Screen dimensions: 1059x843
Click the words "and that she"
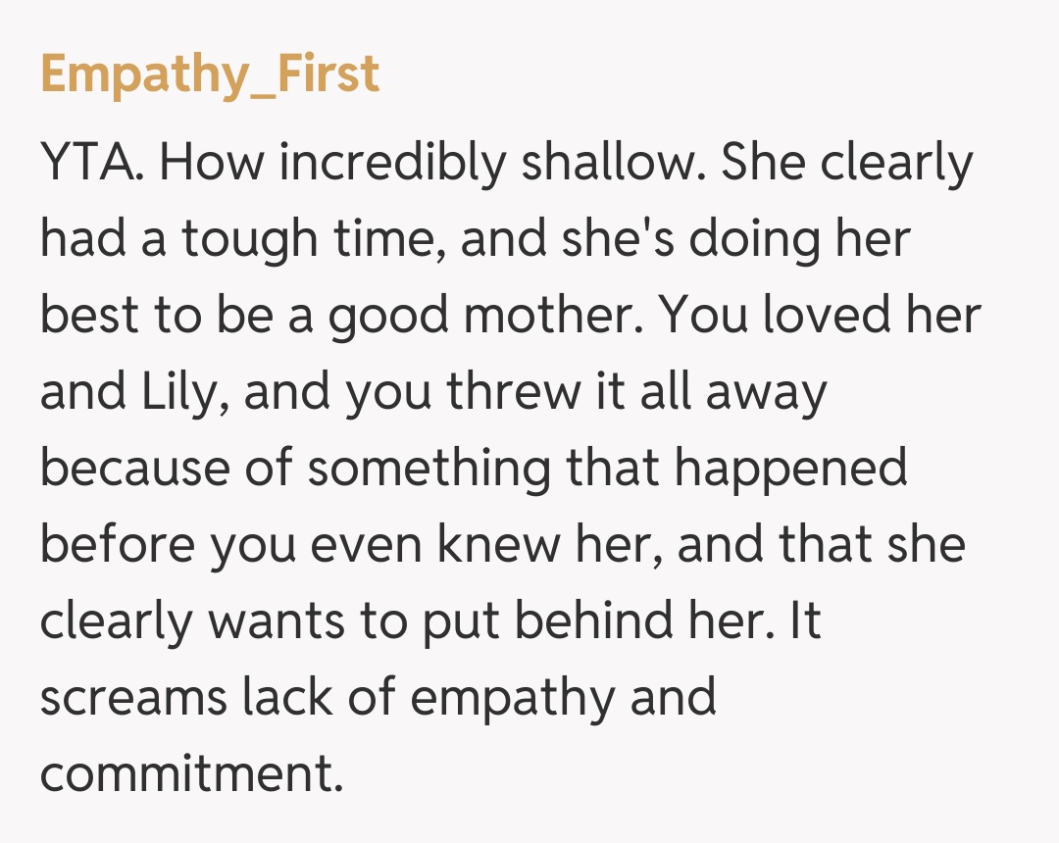click(821, 544)
